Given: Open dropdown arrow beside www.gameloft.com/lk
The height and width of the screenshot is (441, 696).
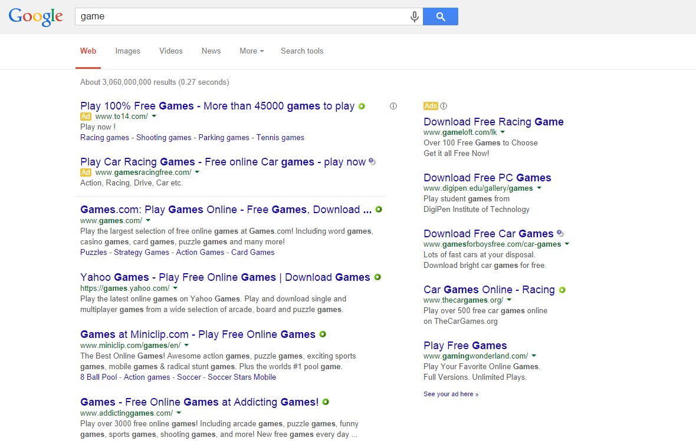Looking at the screenshot, I should pyautogui.click(x=503, y=132).
